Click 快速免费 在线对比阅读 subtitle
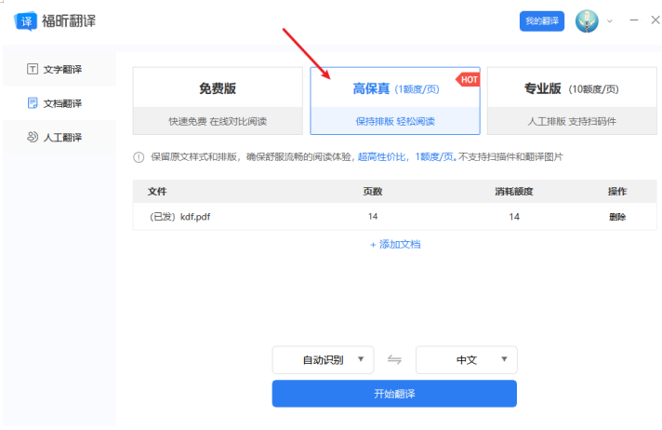Screen dimensions: 662x430 [218, 121]
